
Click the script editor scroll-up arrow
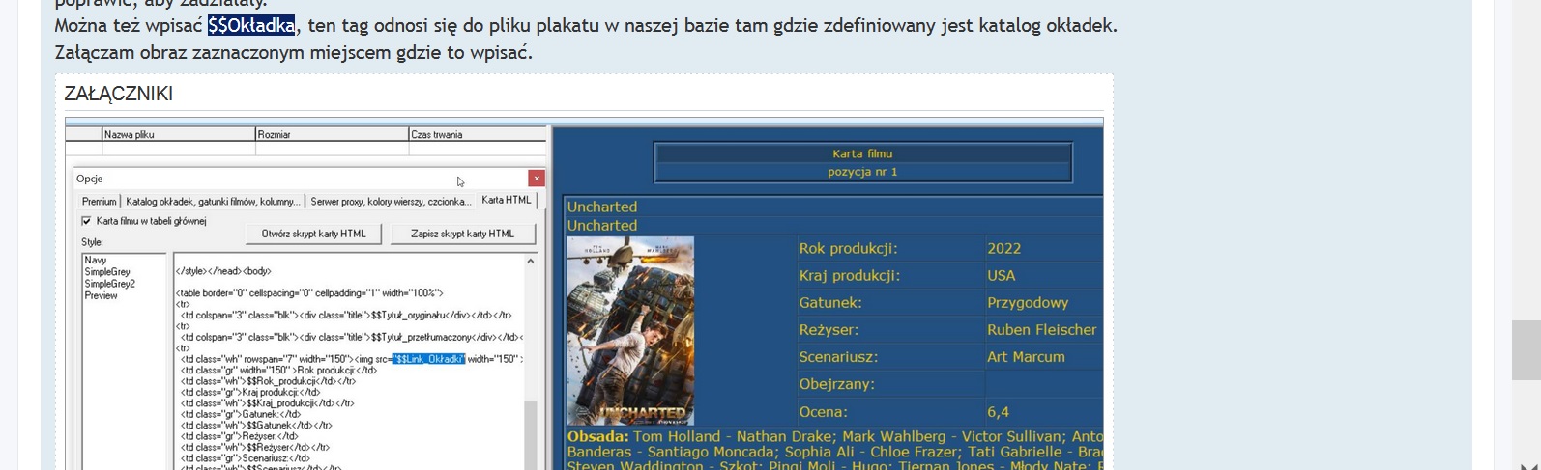(530, 262)
